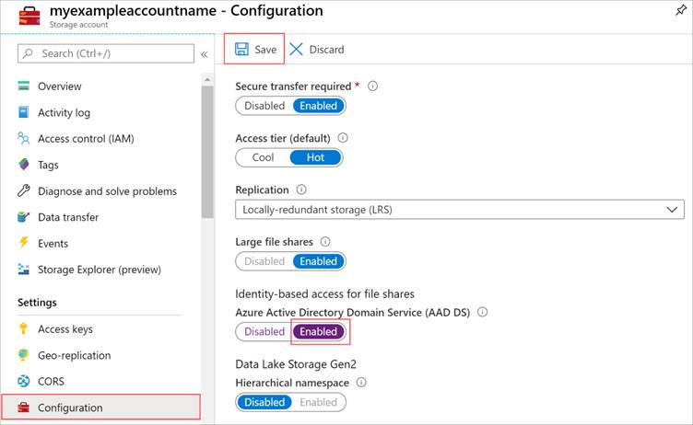Click the Search (Ctrl+/) input field
Viewport: 693px width, 425px height.
click(x=106, y=53)
